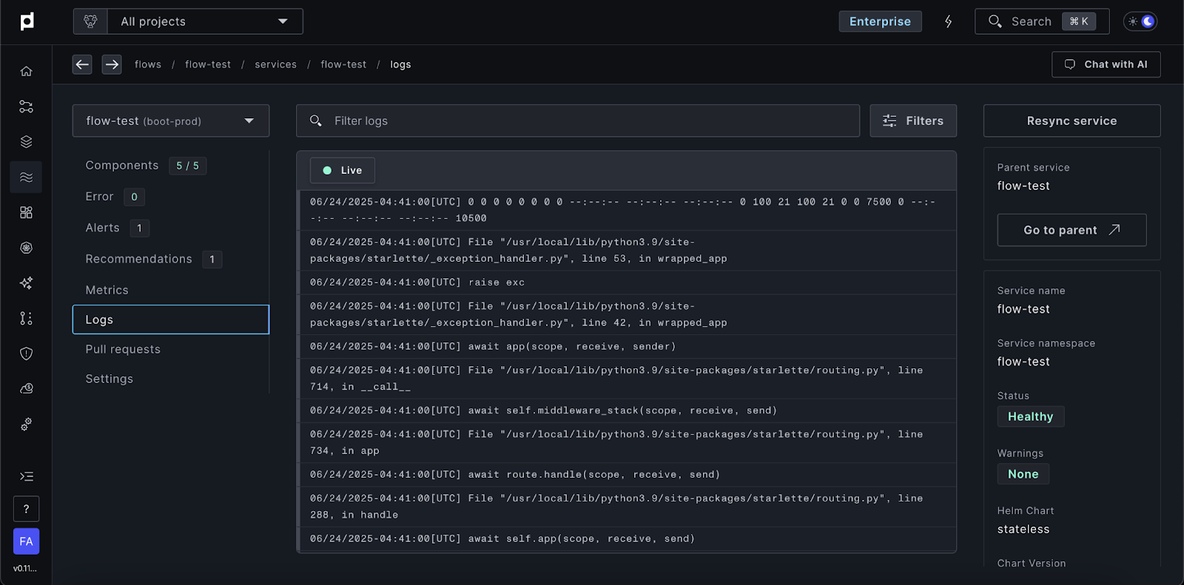The image size is (1184, 585).
Task: Click log line 'await self.app(scope, receive, send)'
Action: (627, 538)
